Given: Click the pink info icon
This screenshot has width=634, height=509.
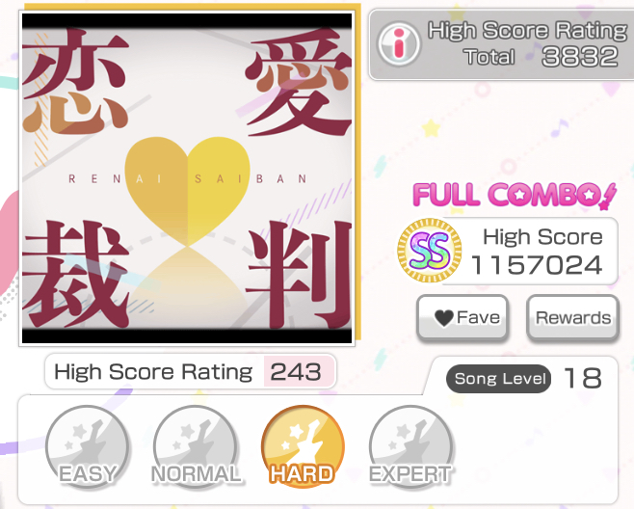Looking at the screenshot, I should click(x=399, y=44).
